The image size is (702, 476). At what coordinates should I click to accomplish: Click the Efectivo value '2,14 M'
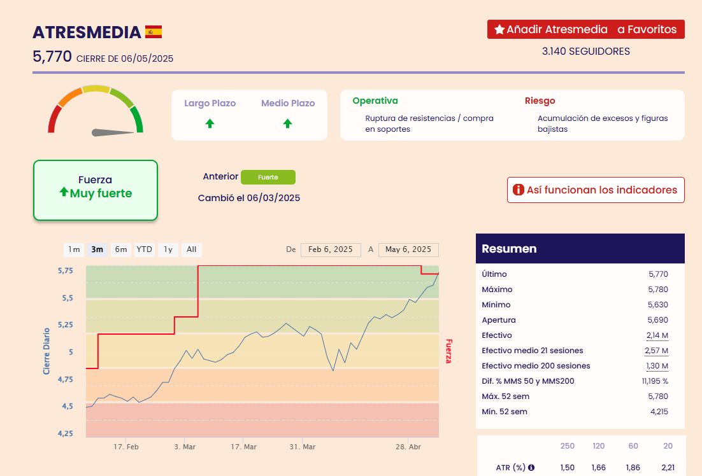657,335
